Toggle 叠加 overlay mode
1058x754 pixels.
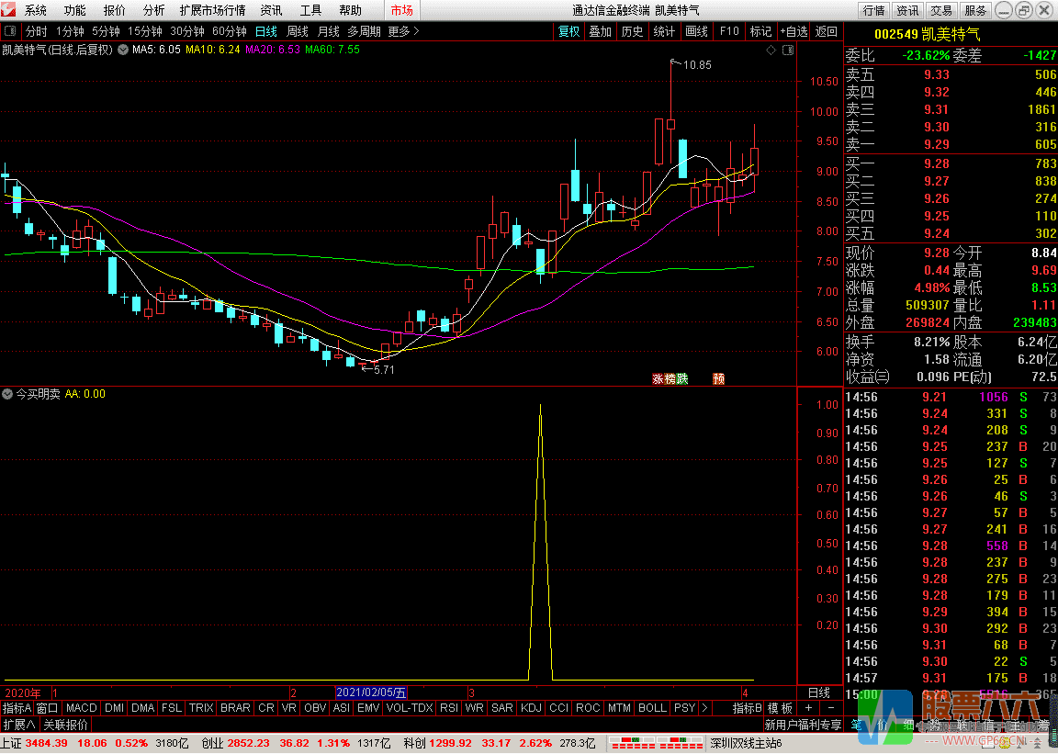(600, 31)
